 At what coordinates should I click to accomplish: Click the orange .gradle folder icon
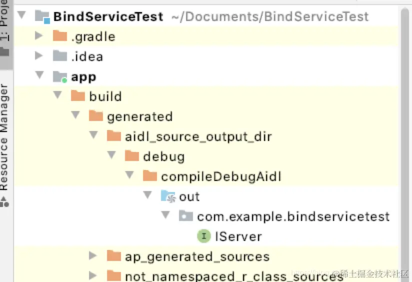(60, 35)
